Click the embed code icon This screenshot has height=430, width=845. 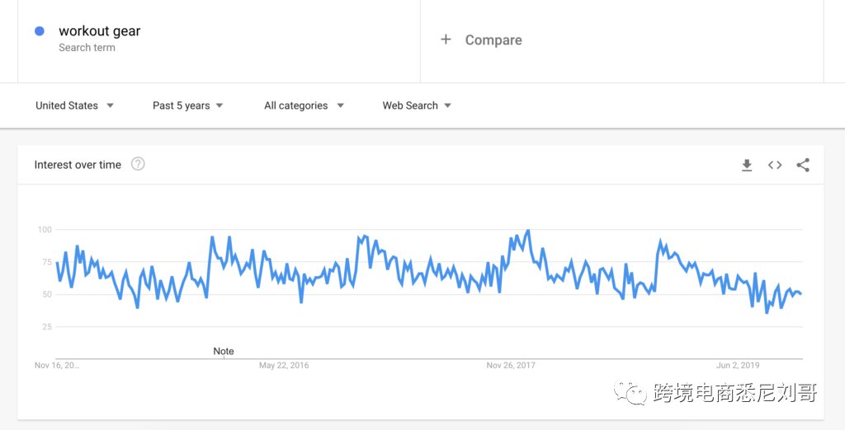coord(775,166)
